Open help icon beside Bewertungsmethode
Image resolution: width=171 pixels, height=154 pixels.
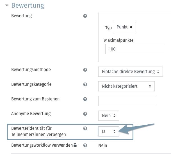(x=85, y=70)
